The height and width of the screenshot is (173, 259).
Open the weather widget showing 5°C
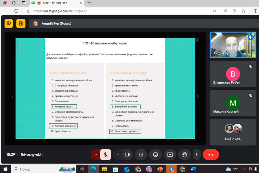232,169
